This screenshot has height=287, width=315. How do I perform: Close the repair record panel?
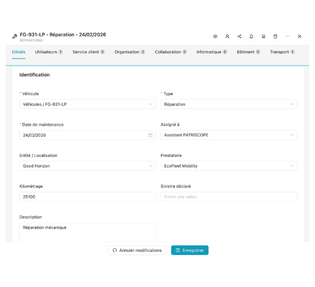(x=300, y=36)
